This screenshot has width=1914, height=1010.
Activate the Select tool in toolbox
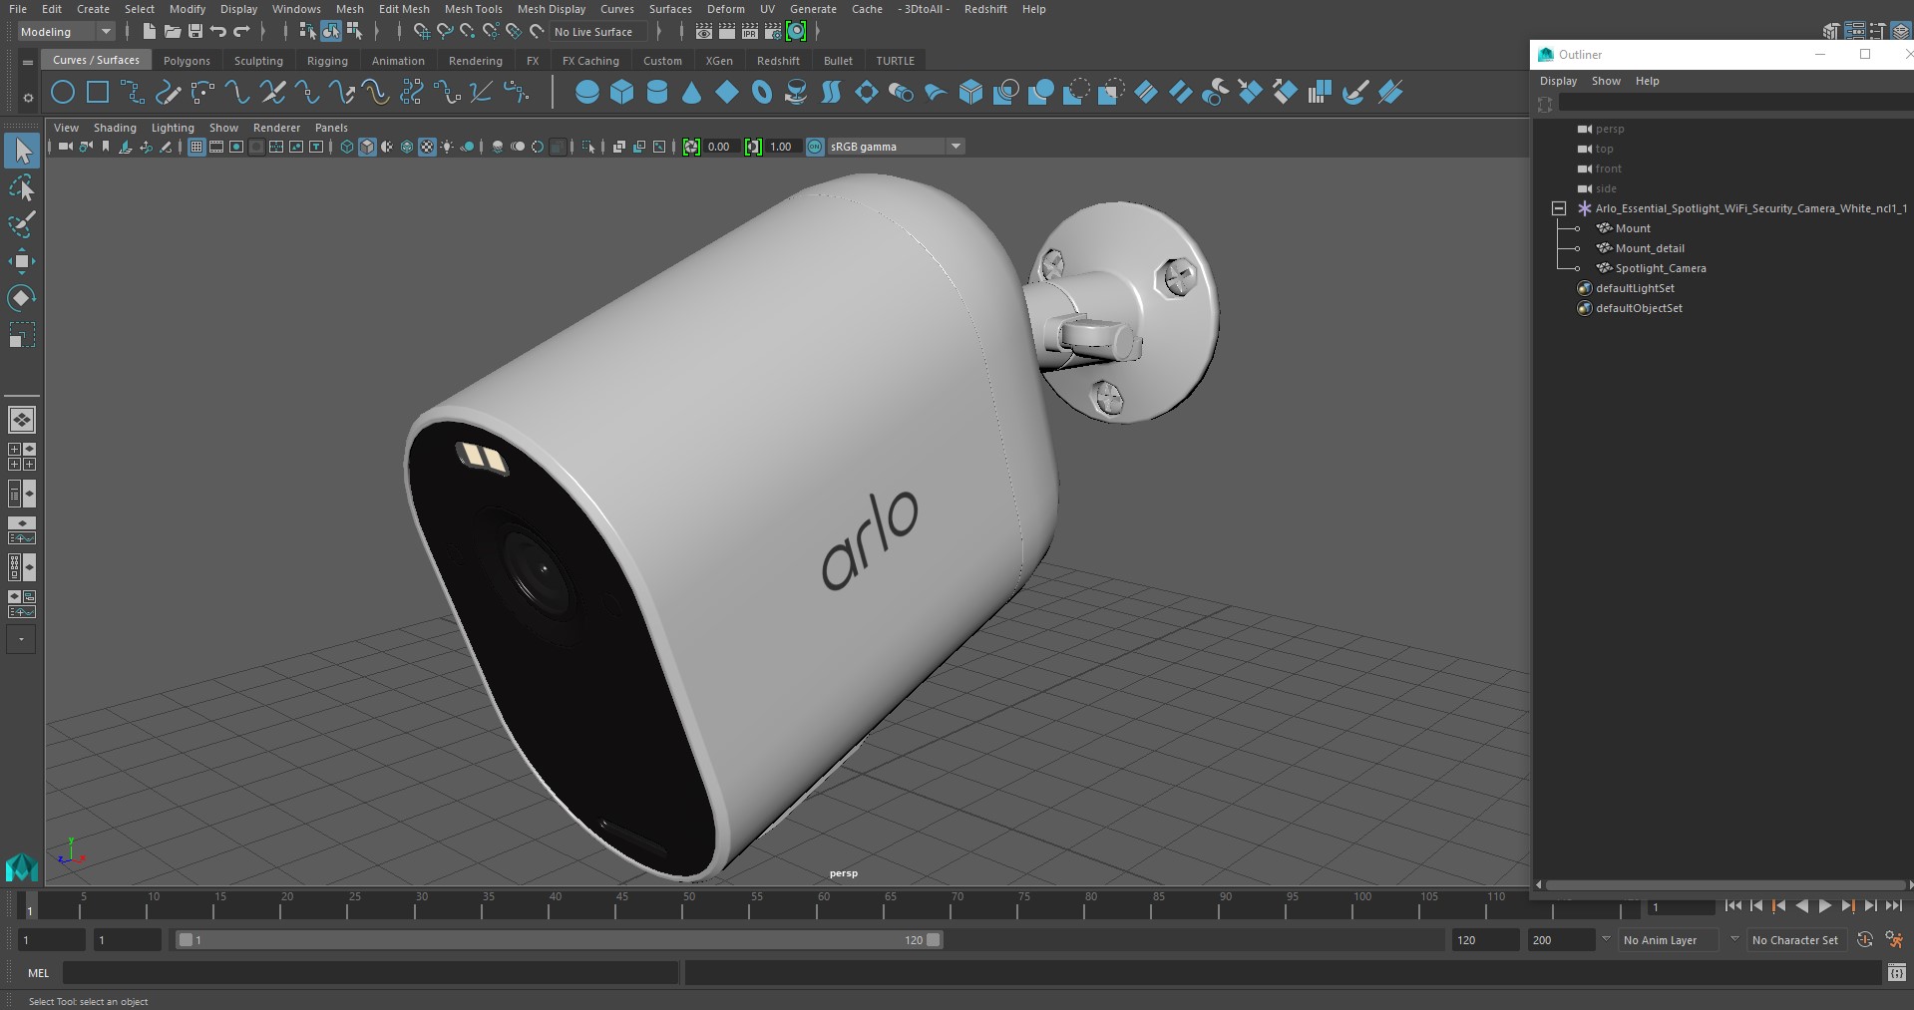[x=21, y=151]
